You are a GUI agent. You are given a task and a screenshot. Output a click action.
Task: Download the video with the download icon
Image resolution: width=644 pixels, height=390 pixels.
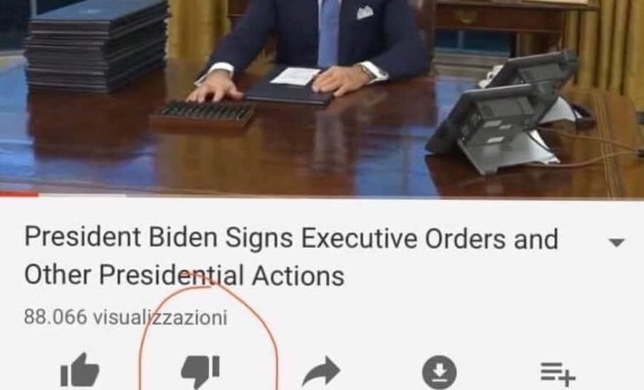(439, 371)
